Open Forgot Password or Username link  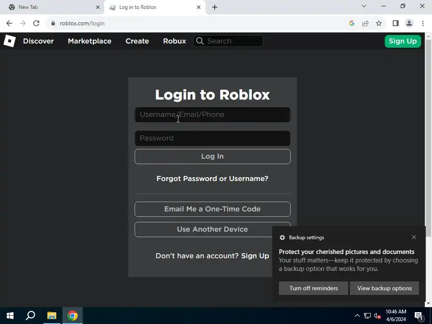pyautogui.click(x=213, y=178)
